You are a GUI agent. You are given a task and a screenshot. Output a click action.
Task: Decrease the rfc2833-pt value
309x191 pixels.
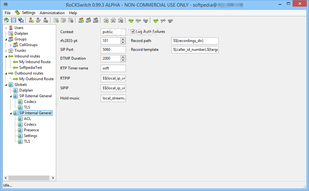pyautogui.click(x=123, y=42)
